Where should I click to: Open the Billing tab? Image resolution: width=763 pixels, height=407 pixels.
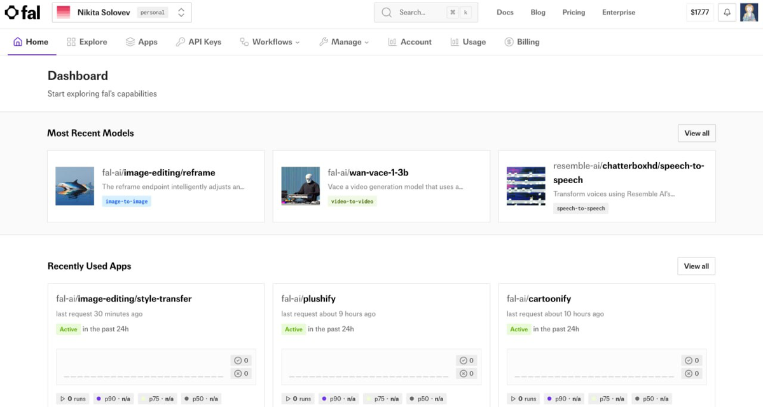[522, 42]
